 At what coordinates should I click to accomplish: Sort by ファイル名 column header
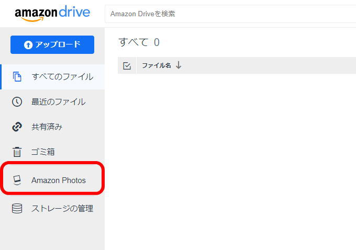157,65
